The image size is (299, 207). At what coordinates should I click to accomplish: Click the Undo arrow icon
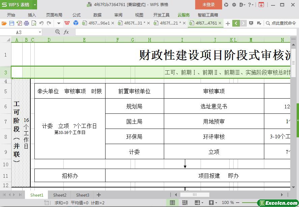click(41, 23)
